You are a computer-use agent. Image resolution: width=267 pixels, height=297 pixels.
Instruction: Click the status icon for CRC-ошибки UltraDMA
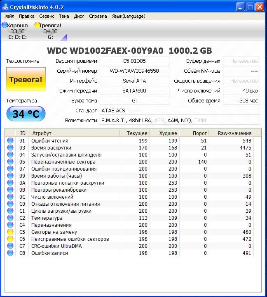click(10, 246)
